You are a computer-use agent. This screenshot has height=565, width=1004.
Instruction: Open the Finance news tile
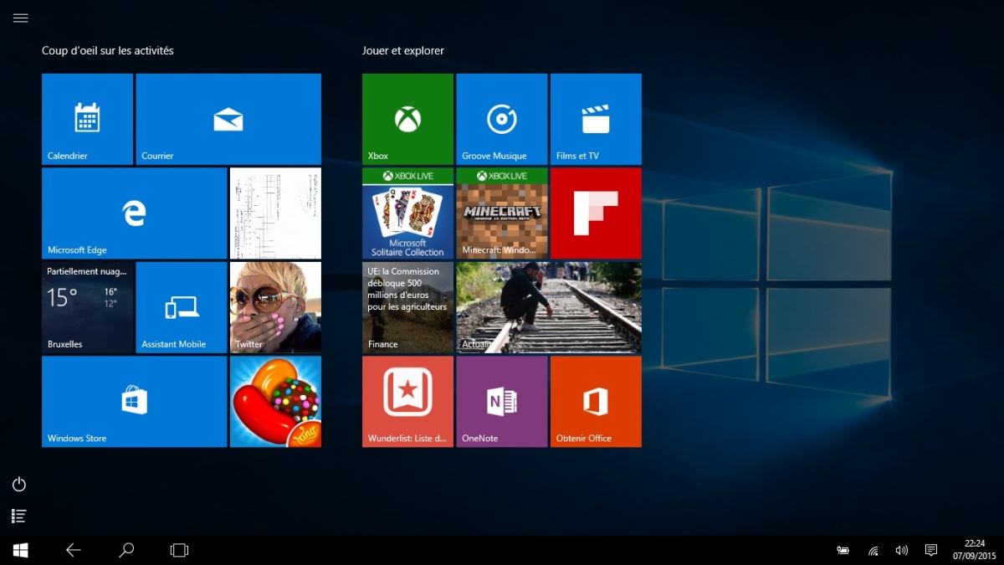point(407,307)
